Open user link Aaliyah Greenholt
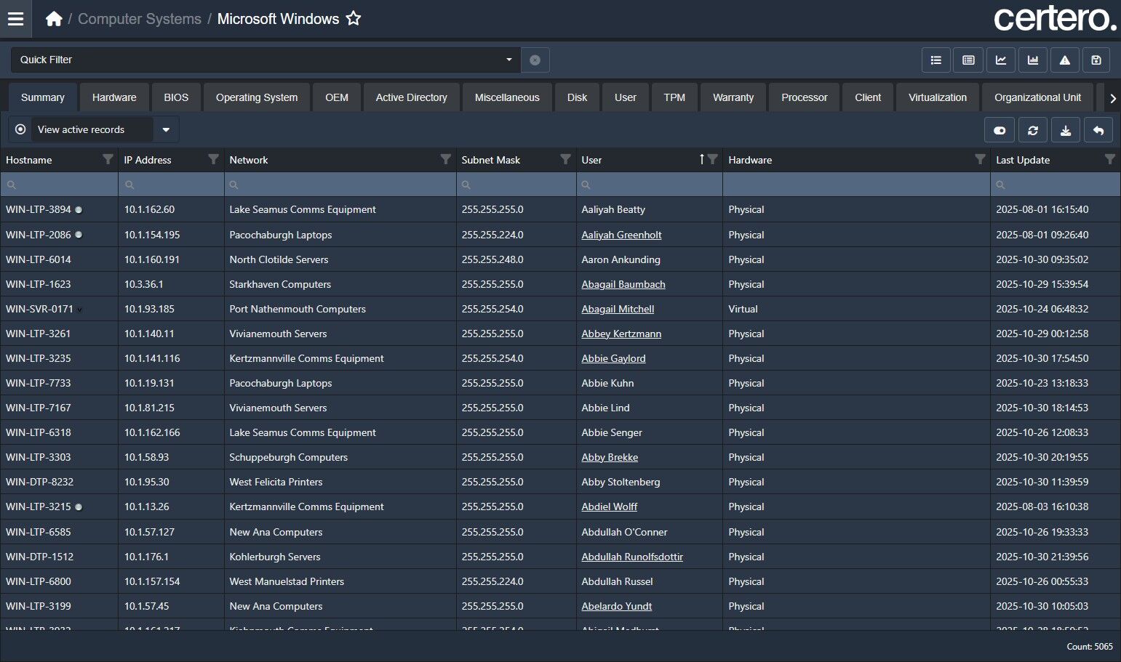Image resolution: width=1121 pixels, height=662 pixels. 621,235
